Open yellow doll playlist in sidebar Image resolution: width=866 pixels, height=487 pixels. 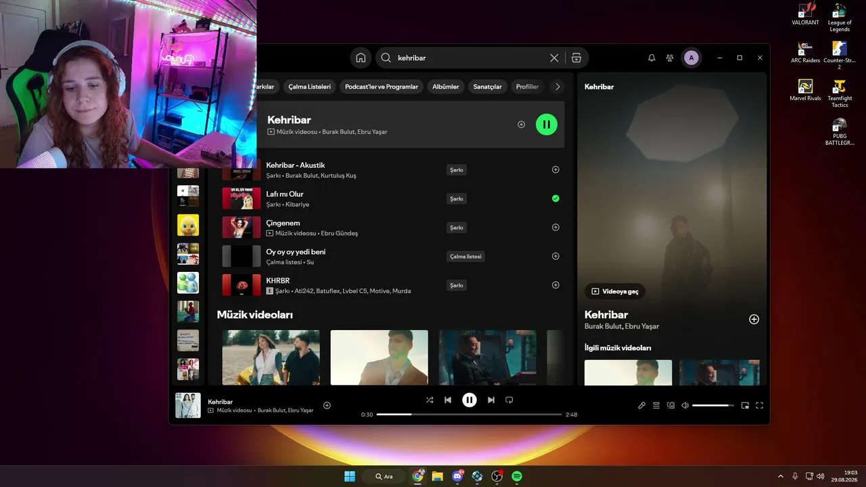point(188,225)
